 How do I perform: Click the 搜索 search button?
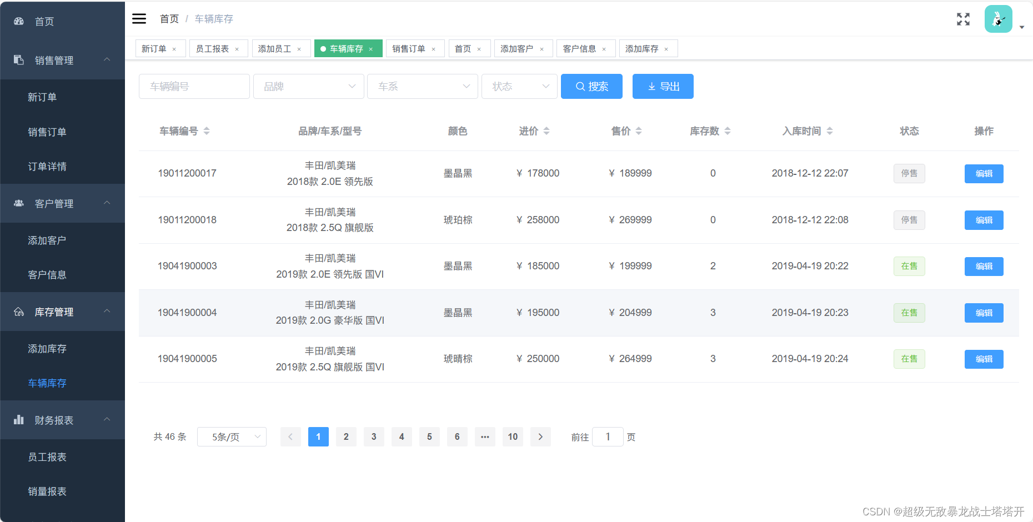tap(591, 86)
